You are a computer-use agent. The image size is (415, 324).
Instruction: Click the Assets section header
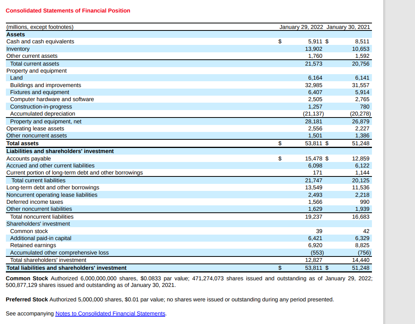[x=16, y=34]
